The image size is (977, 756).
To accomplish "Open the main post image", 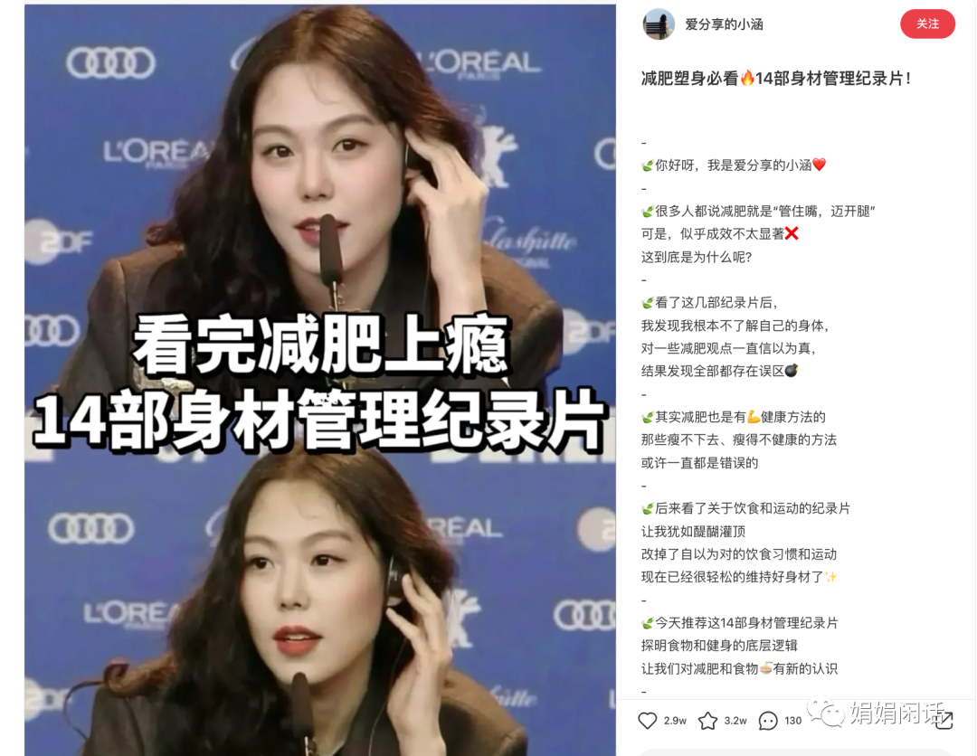I will click(320, 380).
